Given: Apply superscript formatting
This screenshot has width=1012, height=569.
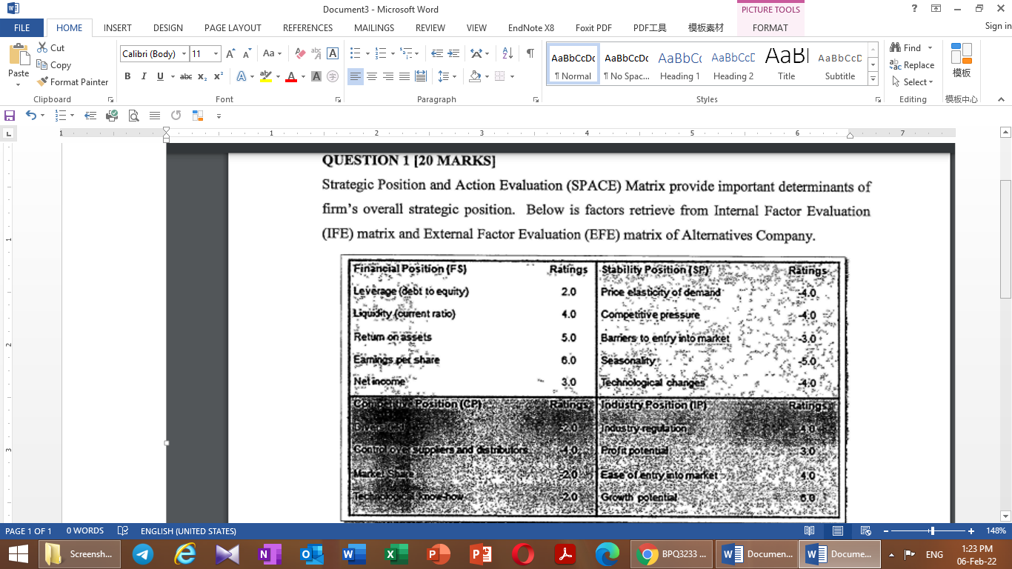Looking at the screenshot, I should [219, 76].
